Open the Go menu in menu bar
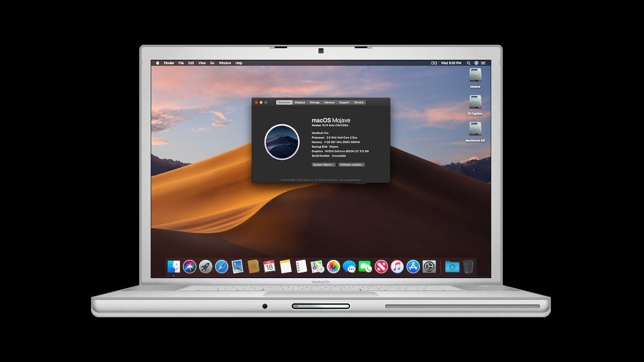The height and width of the screenshot is (362, 644). pyautogui.click(x=212, y=63)
